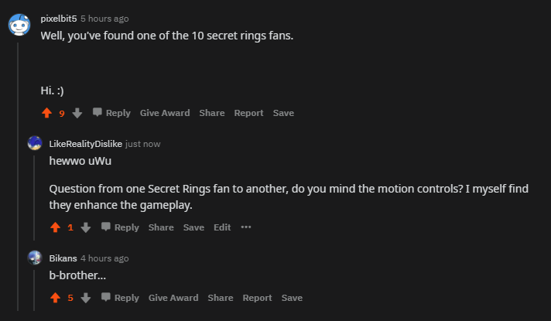Report Bikans' comment
Image resolution: width=551 pixels, height=321 pixels.
[257, 298]
